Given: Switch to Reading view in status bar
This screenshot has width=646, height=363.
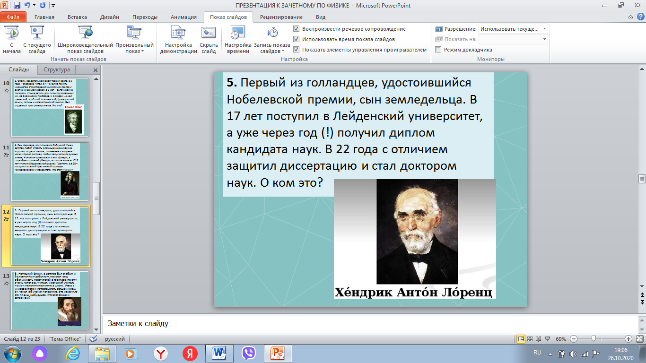Looking at the screenshot, I should (x=539, y=339).
